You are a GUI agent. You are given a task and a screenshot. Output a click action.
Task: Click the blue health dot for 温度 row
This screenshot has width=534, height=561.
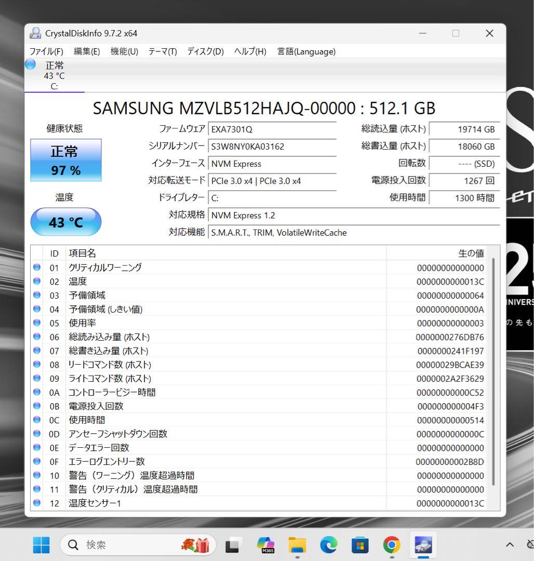[36, 281]
